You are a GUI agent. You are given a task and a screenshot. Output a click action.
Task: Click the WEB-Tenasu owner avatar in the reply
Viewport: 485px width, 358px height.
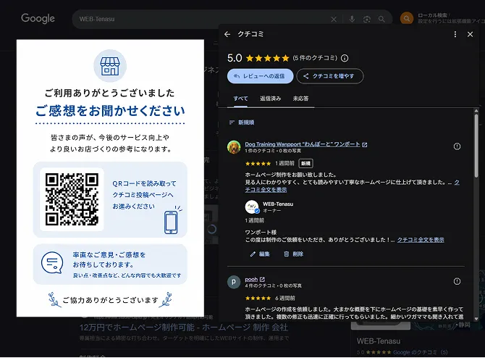click(x=252, y=207)
